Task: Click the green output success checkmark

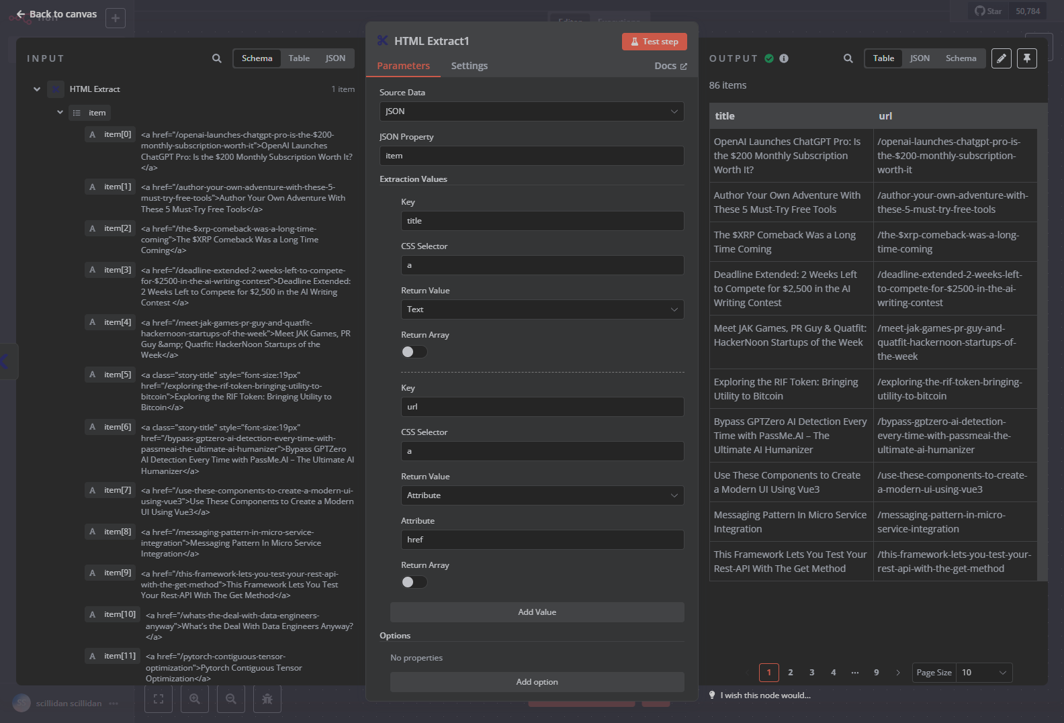Action: tap(769, 58)
